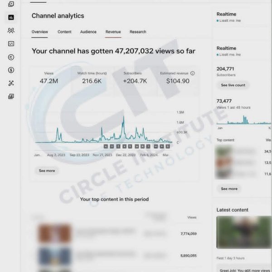This screenshot has height=272, width=272.
Task: Open the Subtitles sidebar icon
Action: pyautogui.click(x=11, y=44)
